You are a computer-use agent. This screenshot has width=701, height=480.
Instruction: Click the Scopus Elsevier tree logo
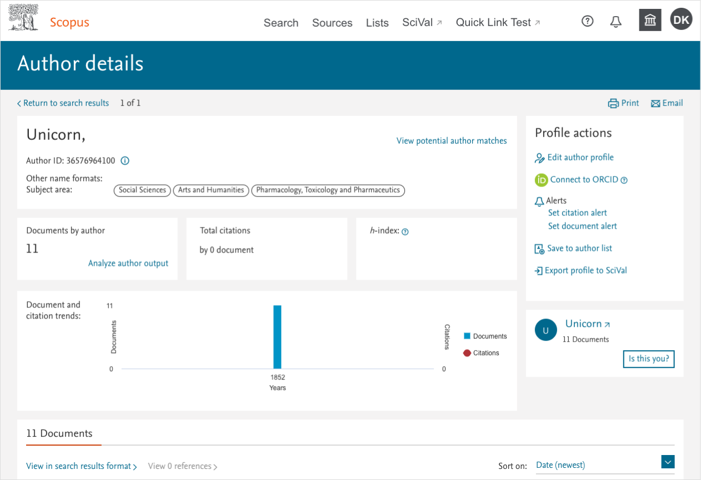23,18
